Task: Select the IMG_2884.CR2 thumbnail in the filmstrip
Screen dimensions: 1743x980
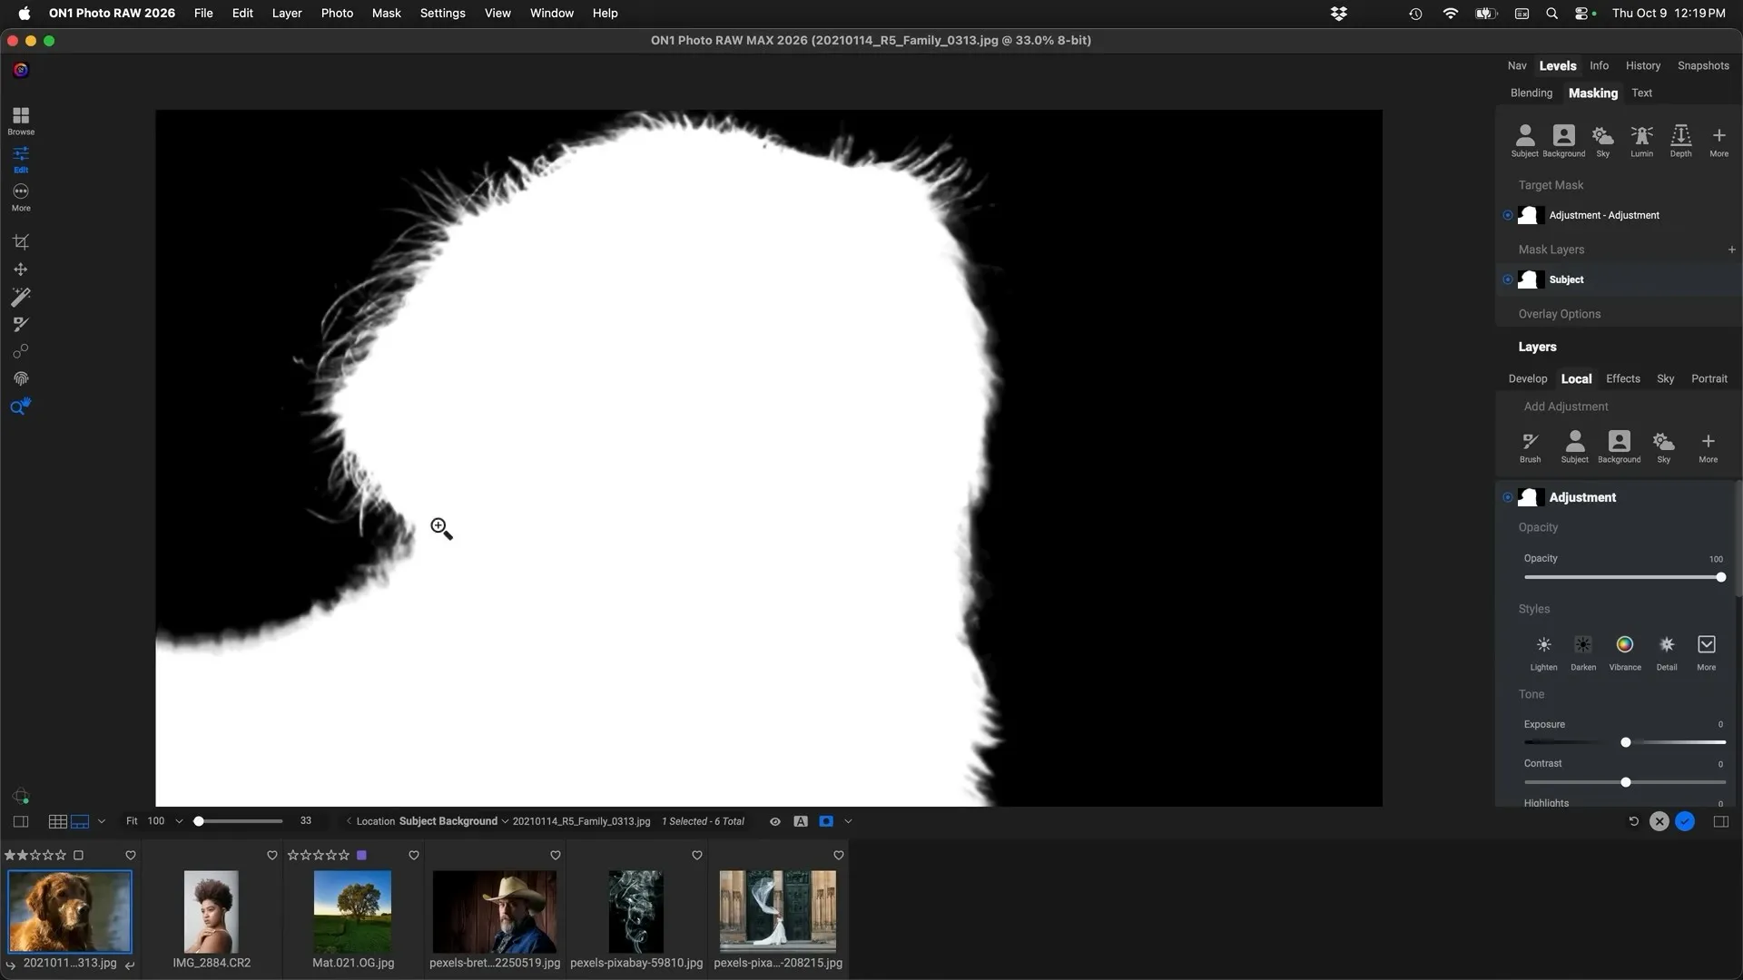Action: [211, 910]
